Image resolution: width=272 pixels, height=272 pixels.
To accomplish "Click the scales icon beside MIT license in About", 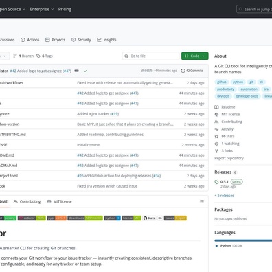I will tap(216, 114).
